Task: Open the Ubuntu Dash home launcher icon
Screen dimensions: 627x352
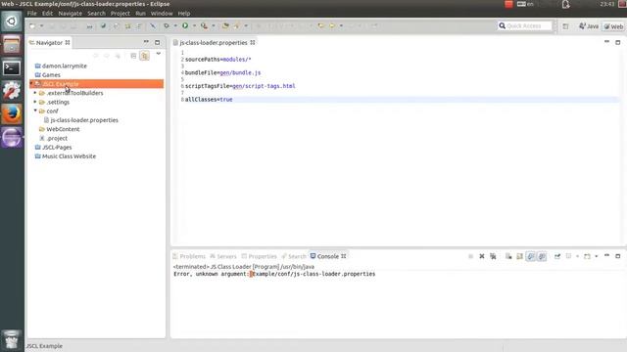Action: 12,22
